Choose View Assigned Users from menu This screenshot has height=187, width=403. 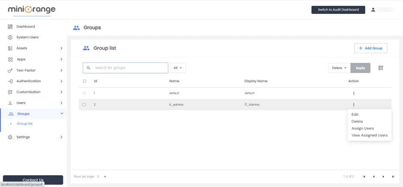(x=370, y=135)
